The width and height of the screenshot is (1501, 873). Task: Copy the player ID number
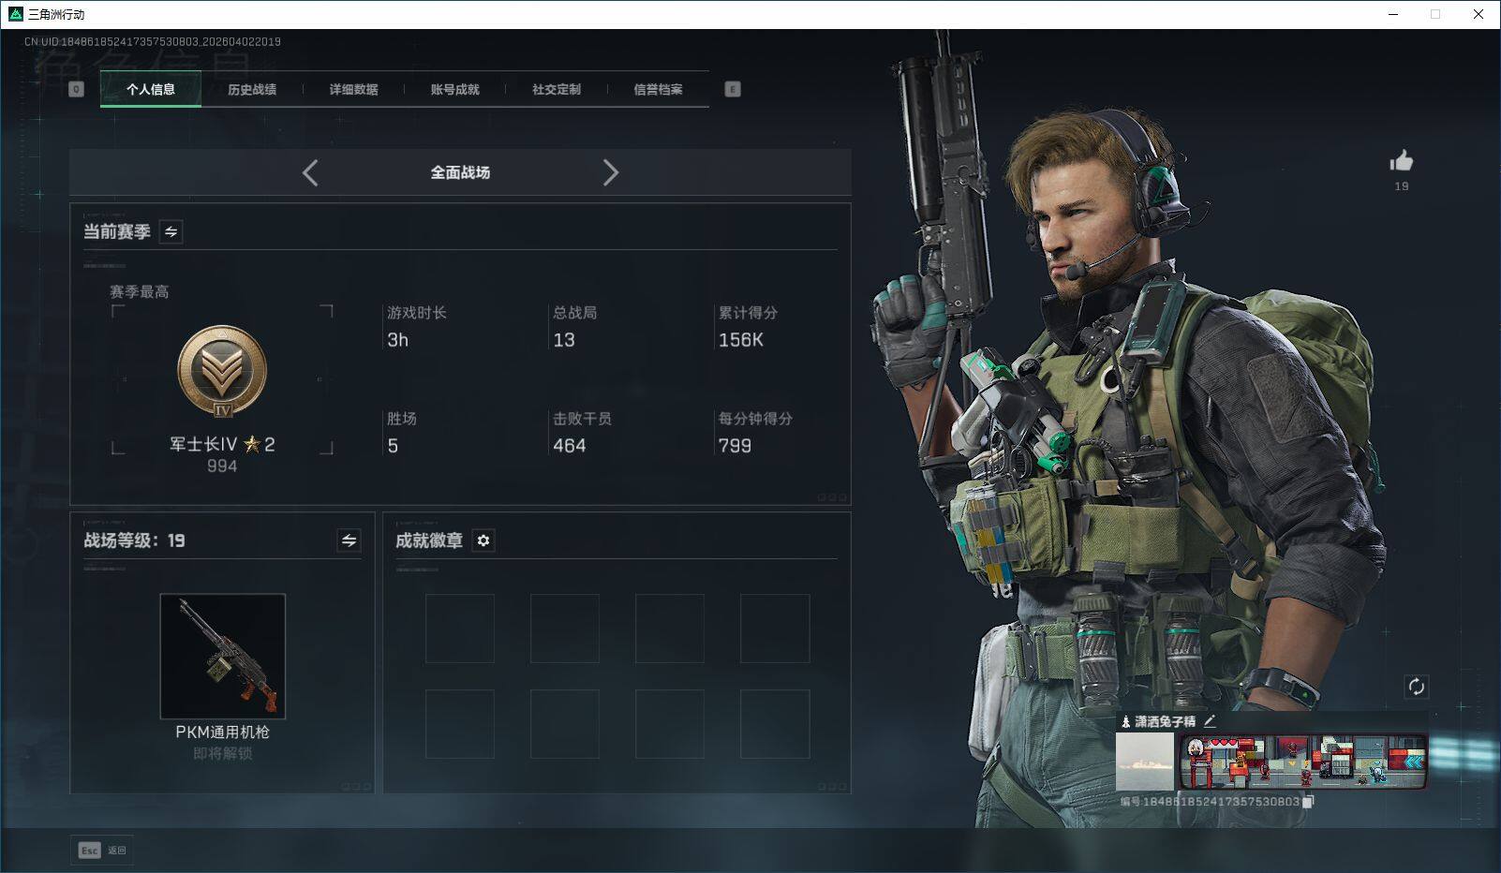tap(1309, 802)
